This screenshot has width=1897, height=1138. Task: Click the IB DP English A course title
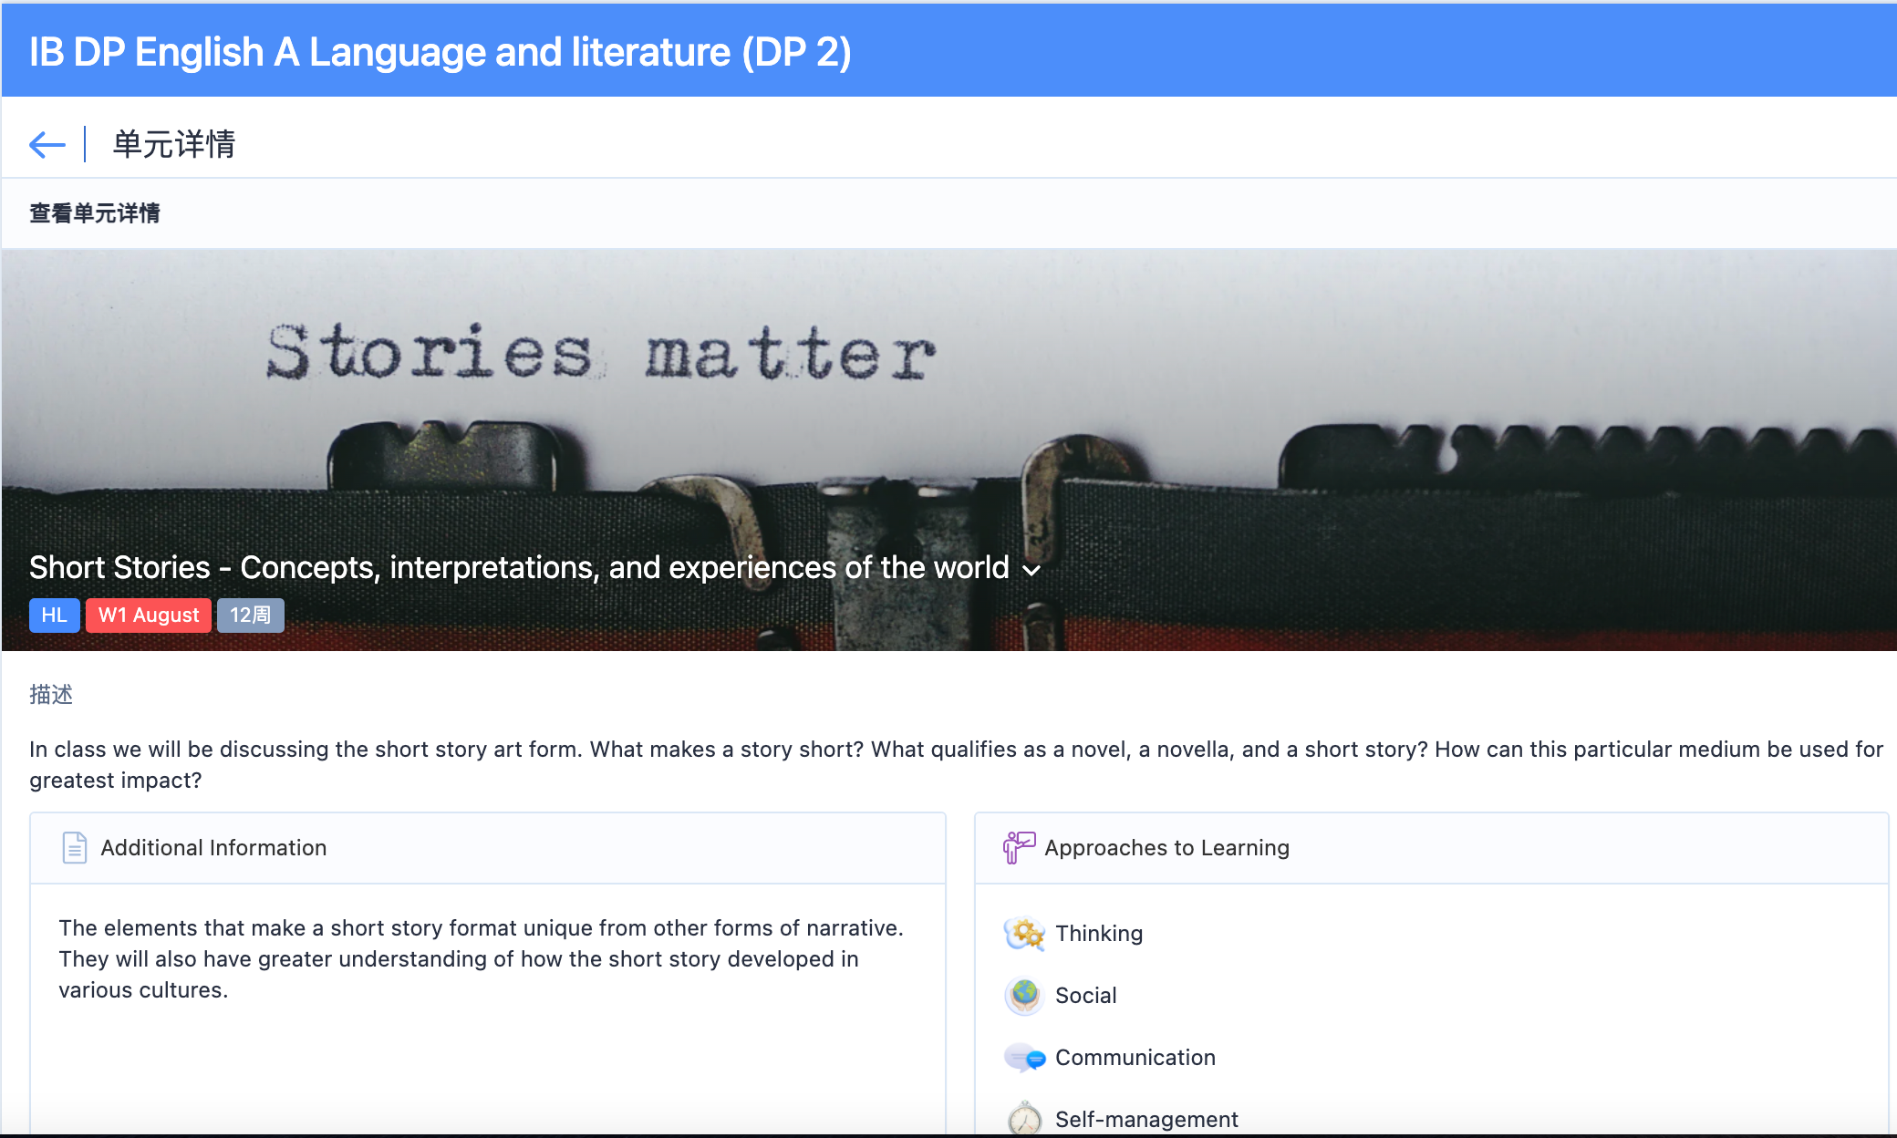[441, 52]
